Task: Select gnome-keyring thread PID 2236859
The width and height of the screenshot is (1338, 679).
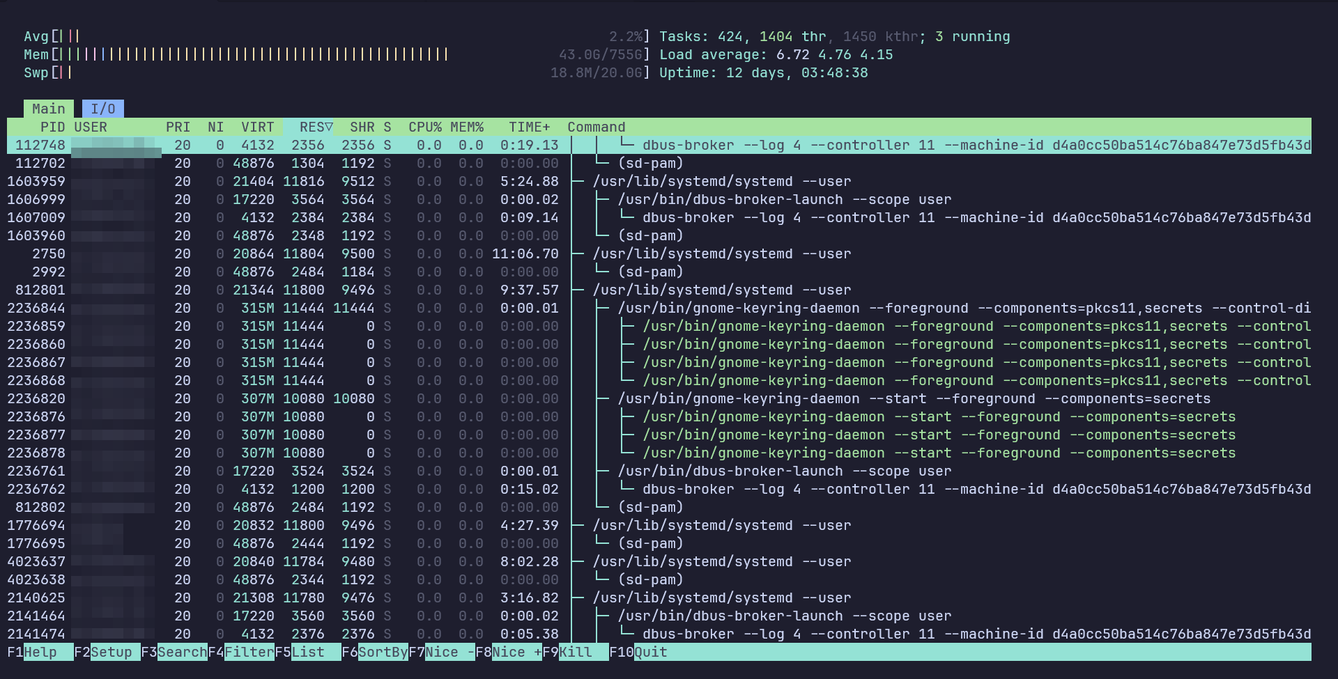Action: (659, 326)
